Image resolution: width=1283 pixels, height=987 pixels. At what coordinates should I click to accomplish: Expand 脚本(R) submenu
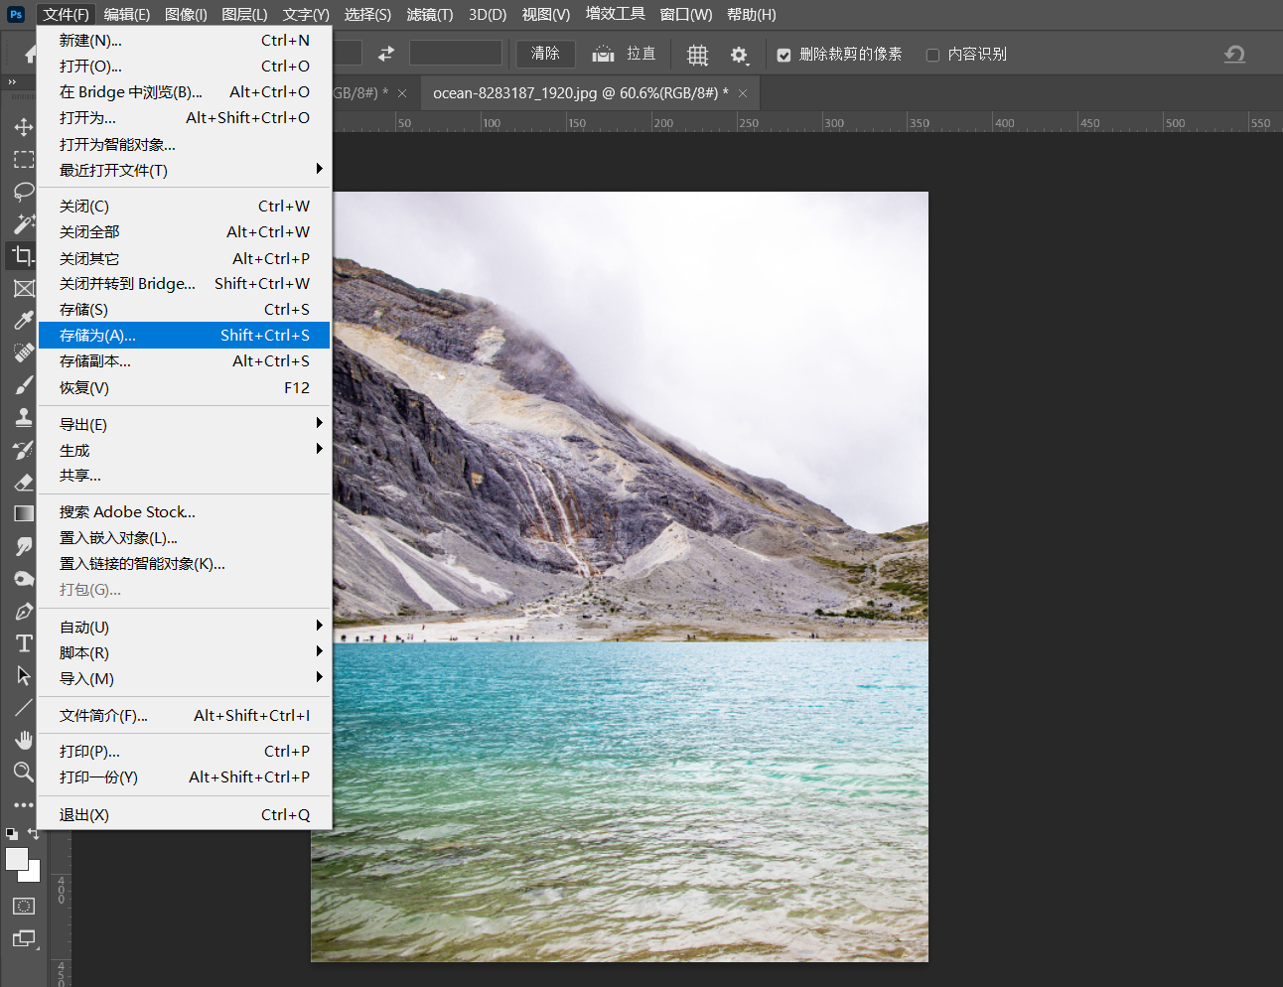click(x=184, y=652)
